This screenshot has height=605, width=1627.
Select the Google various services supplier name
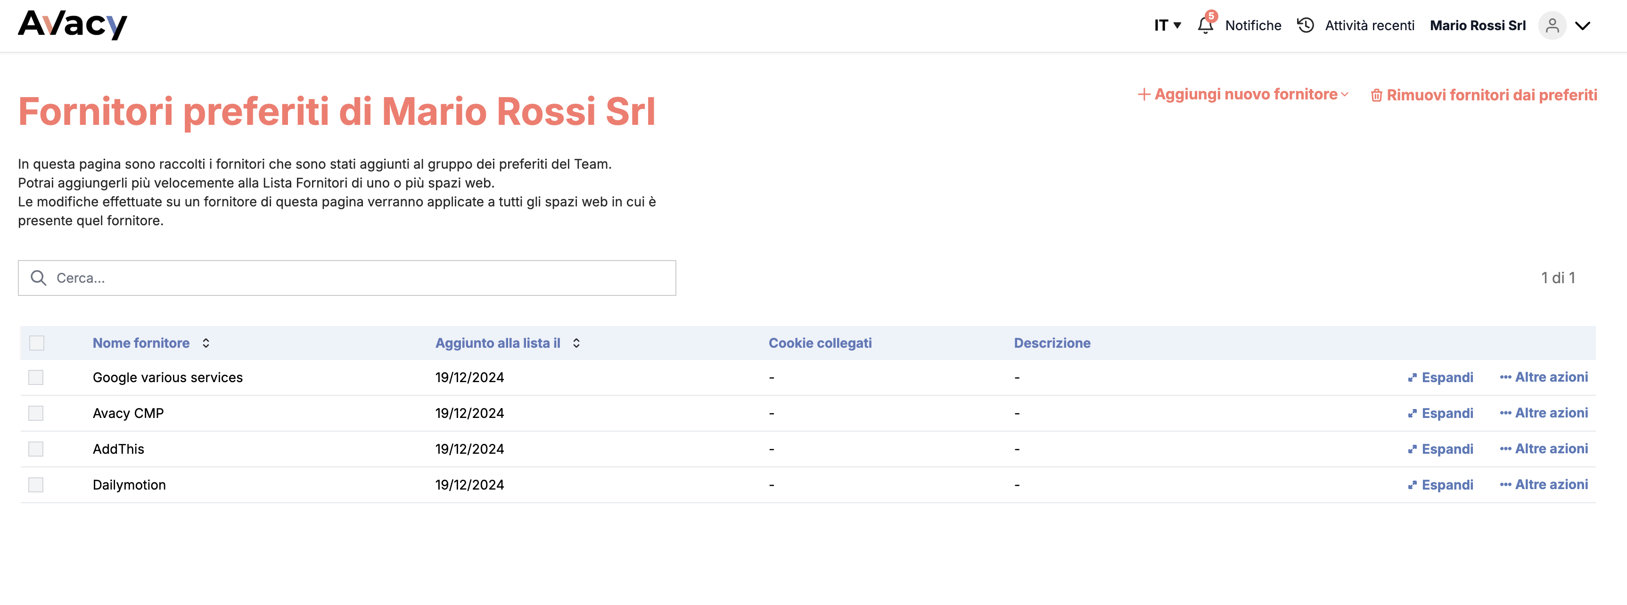tap(167, 377)
